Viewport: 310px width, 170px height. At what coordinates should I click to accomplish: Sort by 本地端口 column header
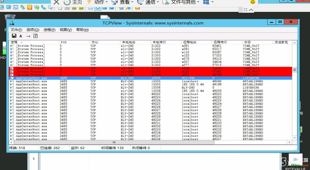coord(166,42)
